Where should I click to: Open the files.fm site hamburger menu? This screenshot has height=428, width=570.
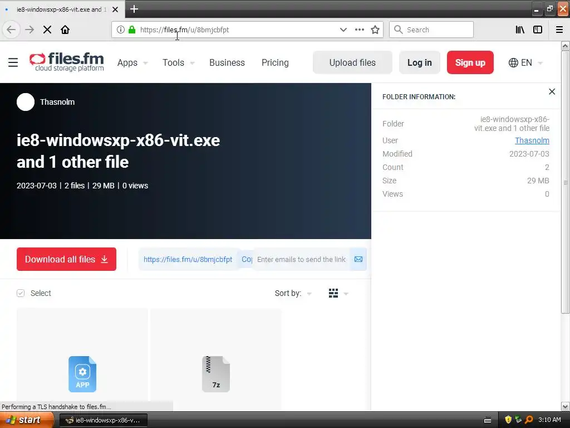pos(13,62)
